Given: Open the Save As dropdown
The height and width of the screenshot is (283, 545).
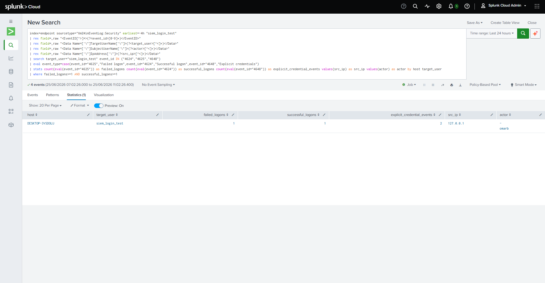Looking at the screenshot, I should [x=474, y=23].
